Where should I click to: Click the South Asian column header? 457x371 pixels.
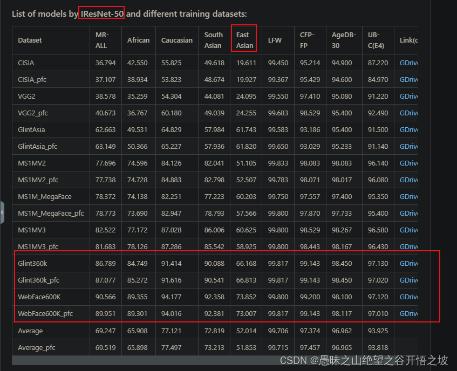click(x=213, y=40)
